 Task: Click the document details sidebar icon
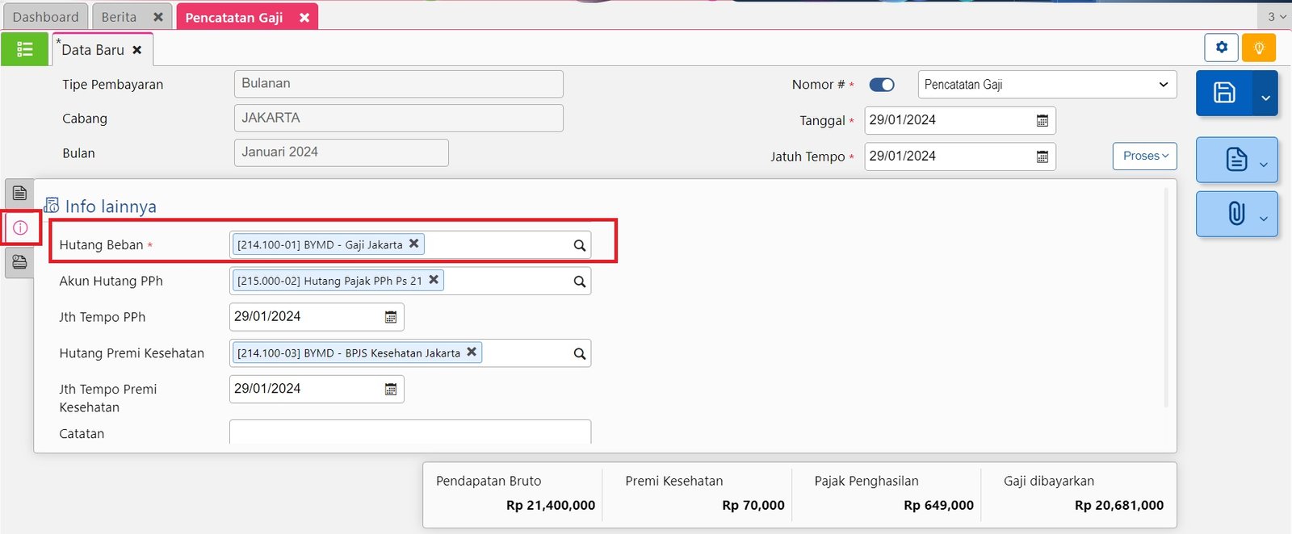(20, 194)
